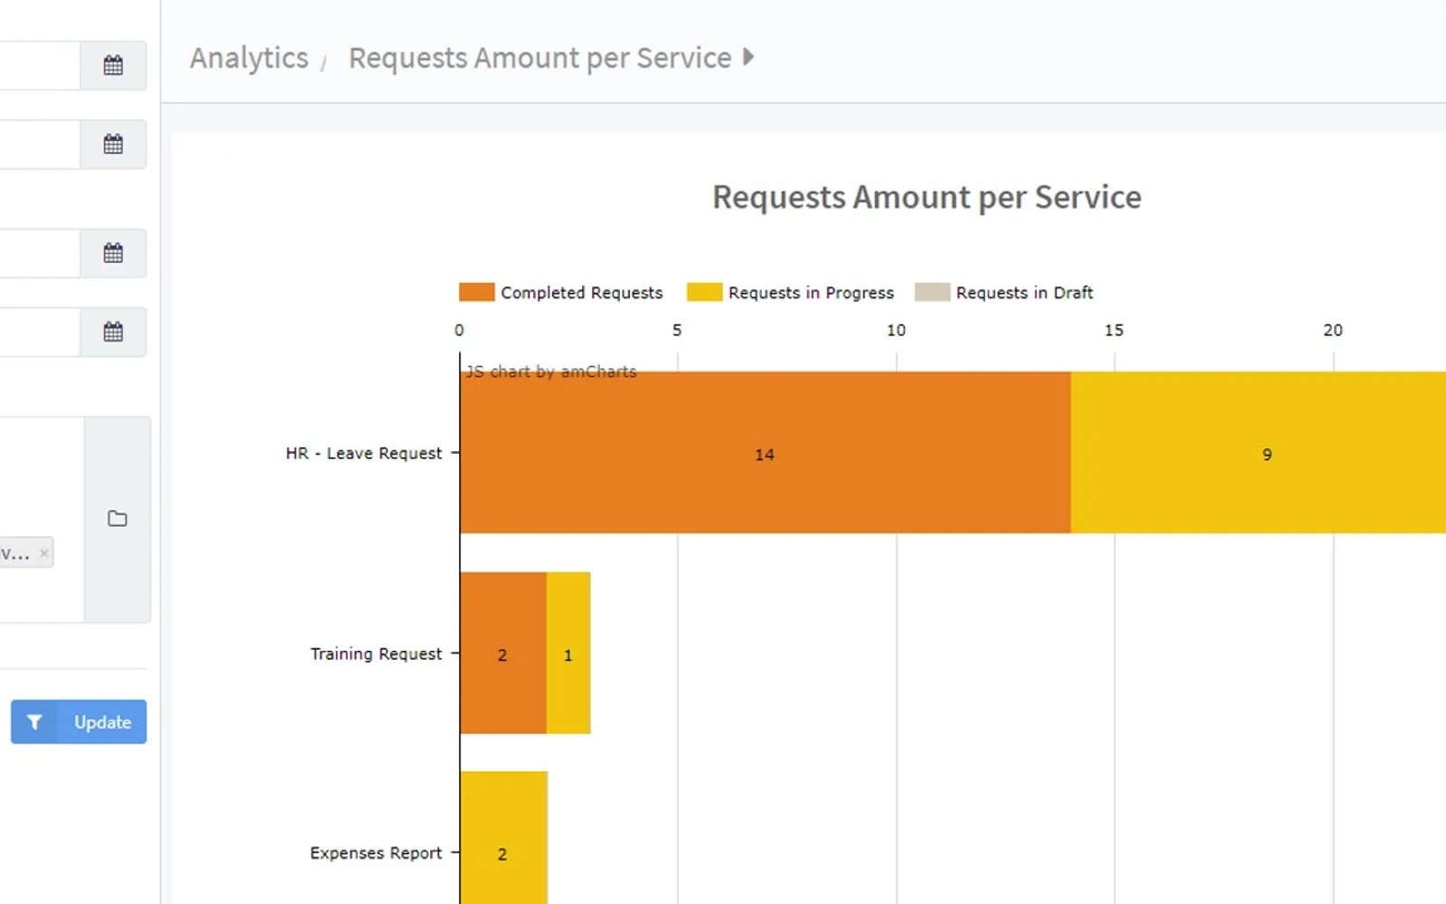
Task: Click the Requests Amount per Service breadcrumb
Action: click(x=540, y=58)
